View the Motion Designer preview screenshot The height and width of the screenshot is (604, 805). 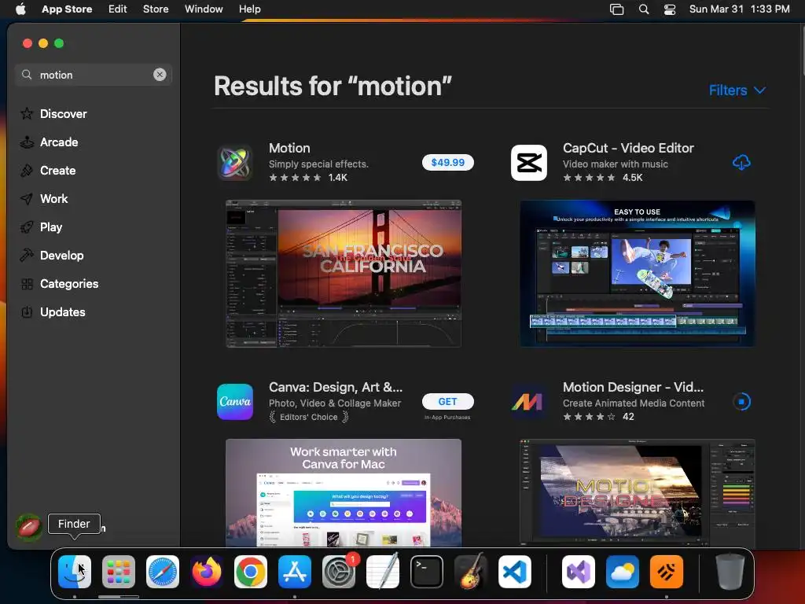(x=637, y=492)
